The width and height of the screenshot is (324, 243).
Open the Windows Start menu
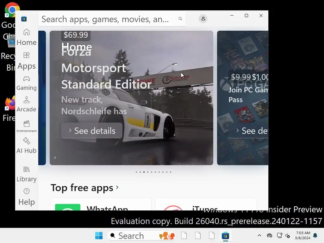99,235
